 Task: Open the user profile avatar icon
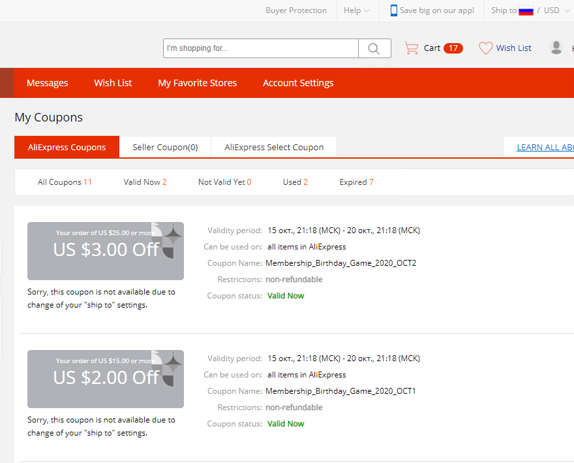556,48
